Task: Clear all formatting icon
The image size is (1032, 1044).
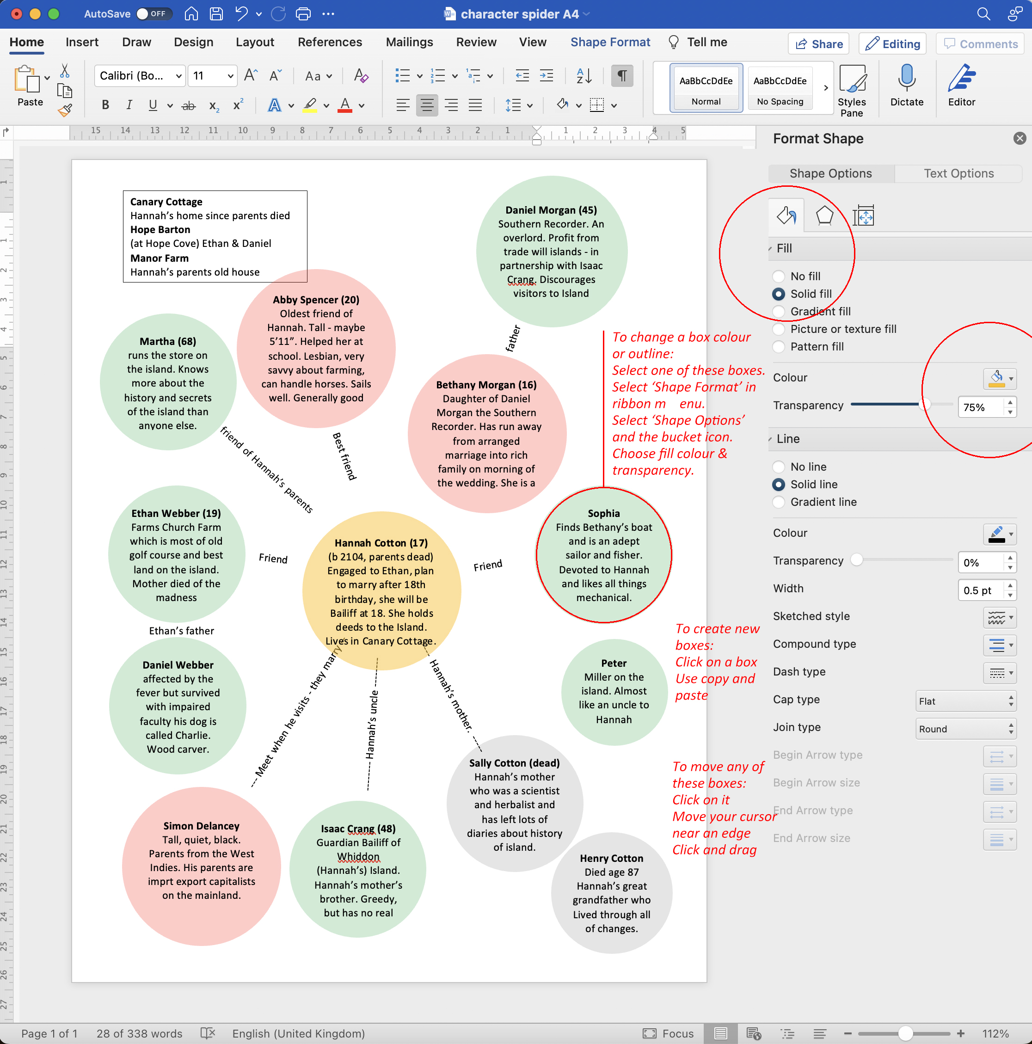Action: pyautogui.click(x=361, y=76)
